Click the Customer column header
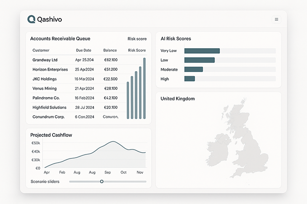This screenshot has width=307, height=204. pos(41,50)
